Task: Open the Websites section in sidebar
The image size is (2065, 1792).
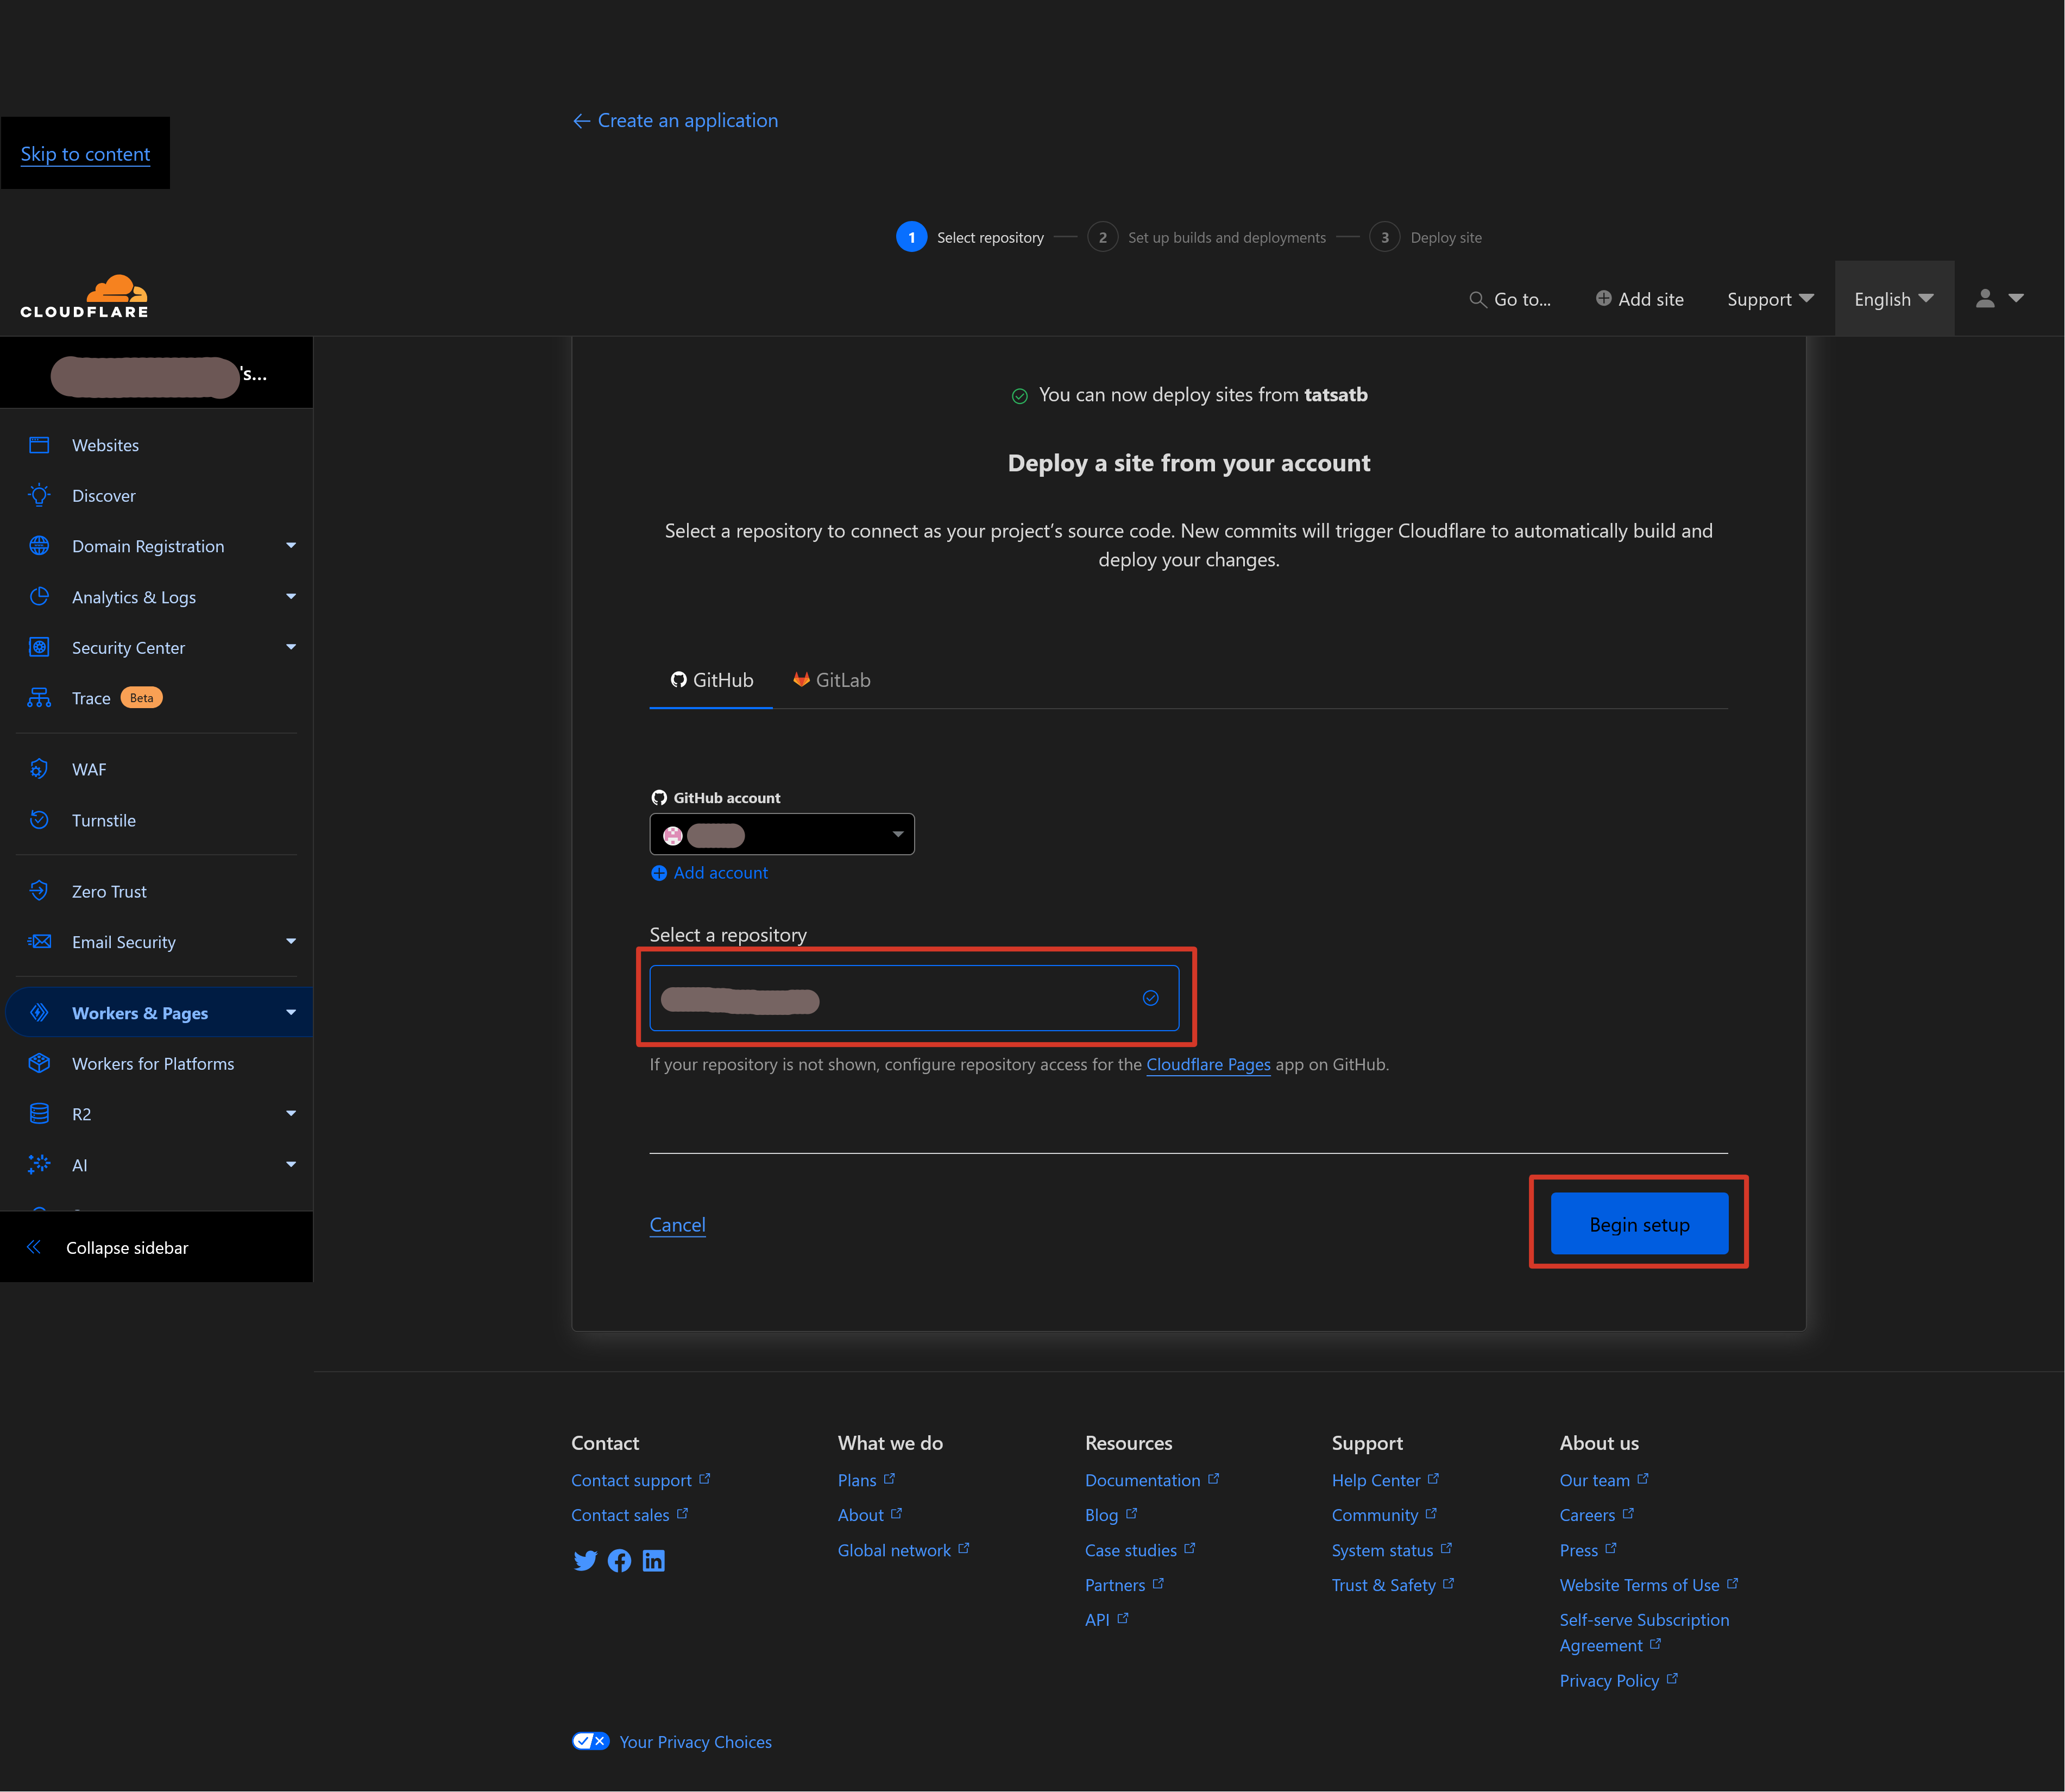Action: click(104, 444)
